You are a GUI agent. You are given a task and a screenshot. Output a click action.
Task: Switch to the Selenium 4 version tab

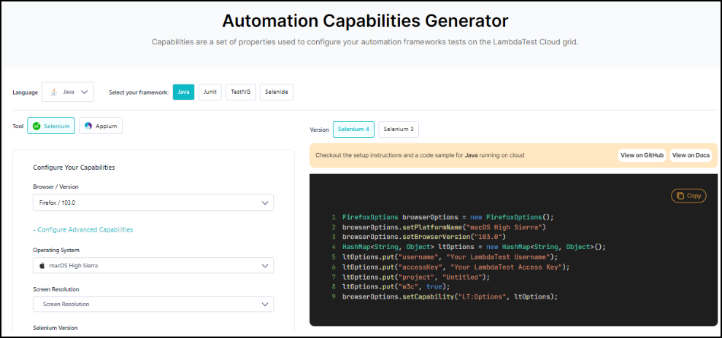[x=353, y=130]
